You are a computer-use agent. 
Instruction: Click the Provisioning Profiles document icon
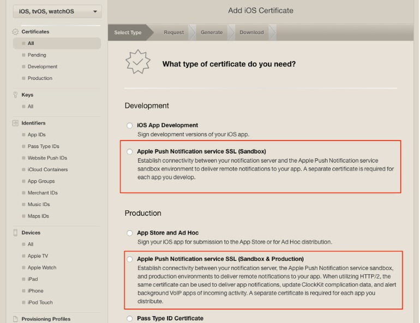[15, 319]
